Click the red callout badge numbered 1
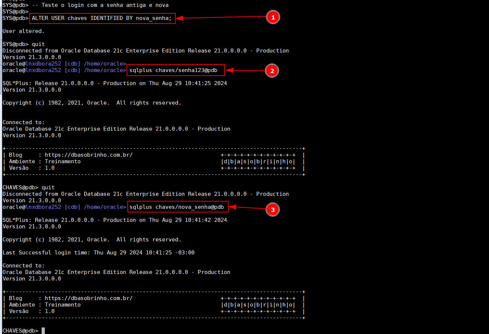 coord(273,17)
